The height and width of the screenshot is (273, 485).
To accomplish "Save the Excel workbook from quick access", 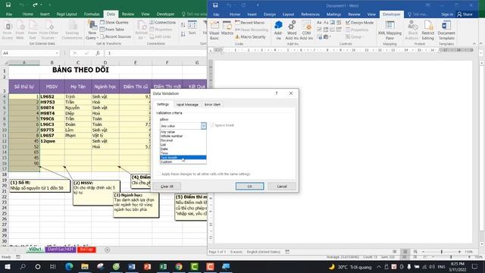I will (8, 5).
